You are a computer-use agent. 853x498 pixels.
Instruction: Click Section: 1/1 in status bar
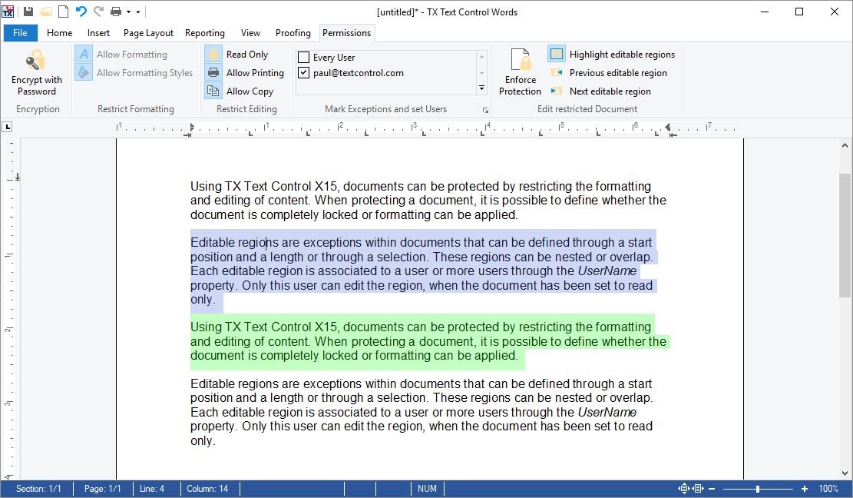38,489
